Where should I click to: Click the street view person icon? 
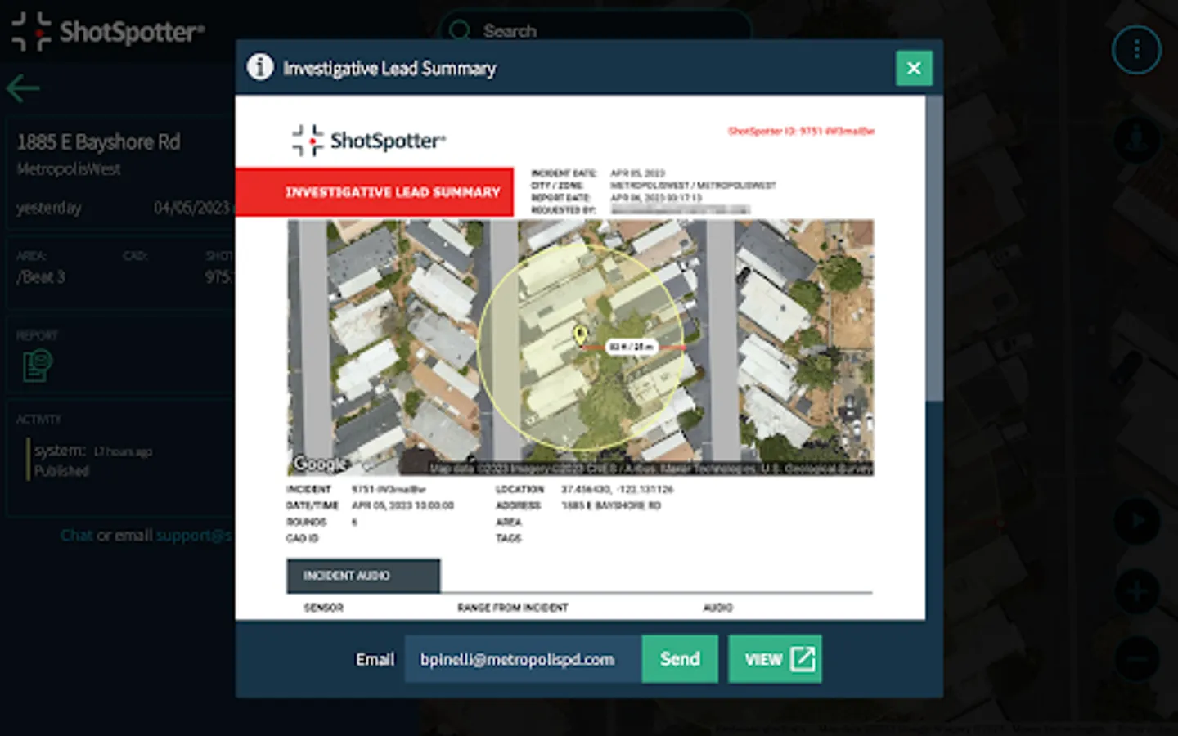click(1136, 139)
